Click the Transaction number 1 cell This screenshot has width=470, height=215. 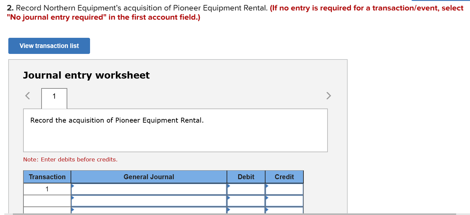tap(47, 189)
